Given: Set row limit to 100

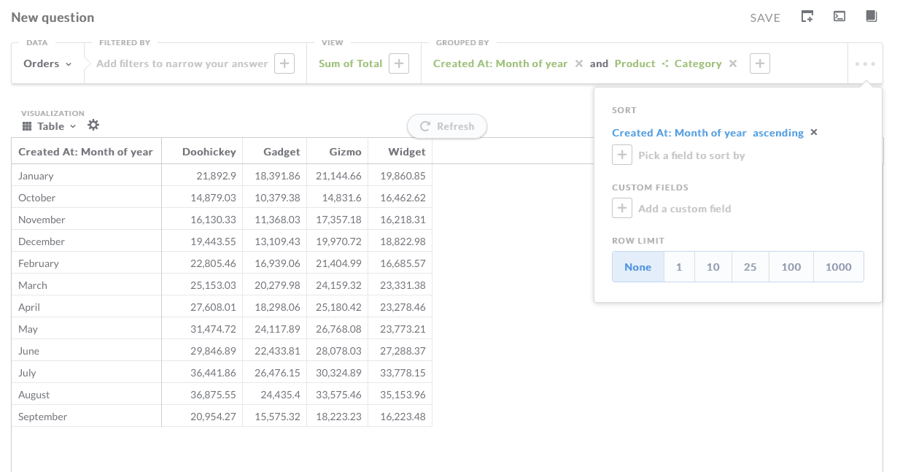Looking at the screenshot, I should 791,267.
